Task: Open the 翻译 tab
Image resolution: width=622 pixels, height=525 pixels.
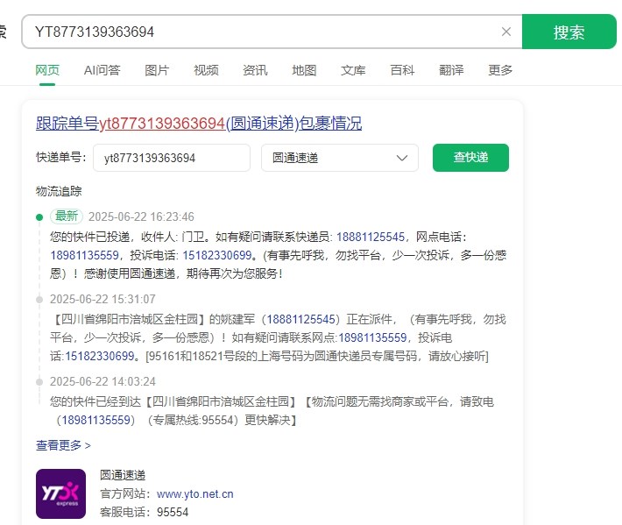Action: (451, 70)
